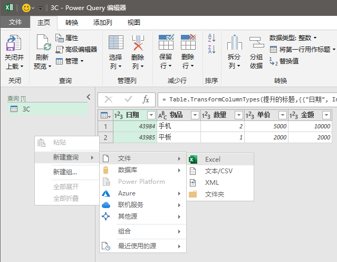The width and height of the screenshot is (337, 262).
Task: Click the Keep Rows (保留行) icon
Action: [166, 42]
